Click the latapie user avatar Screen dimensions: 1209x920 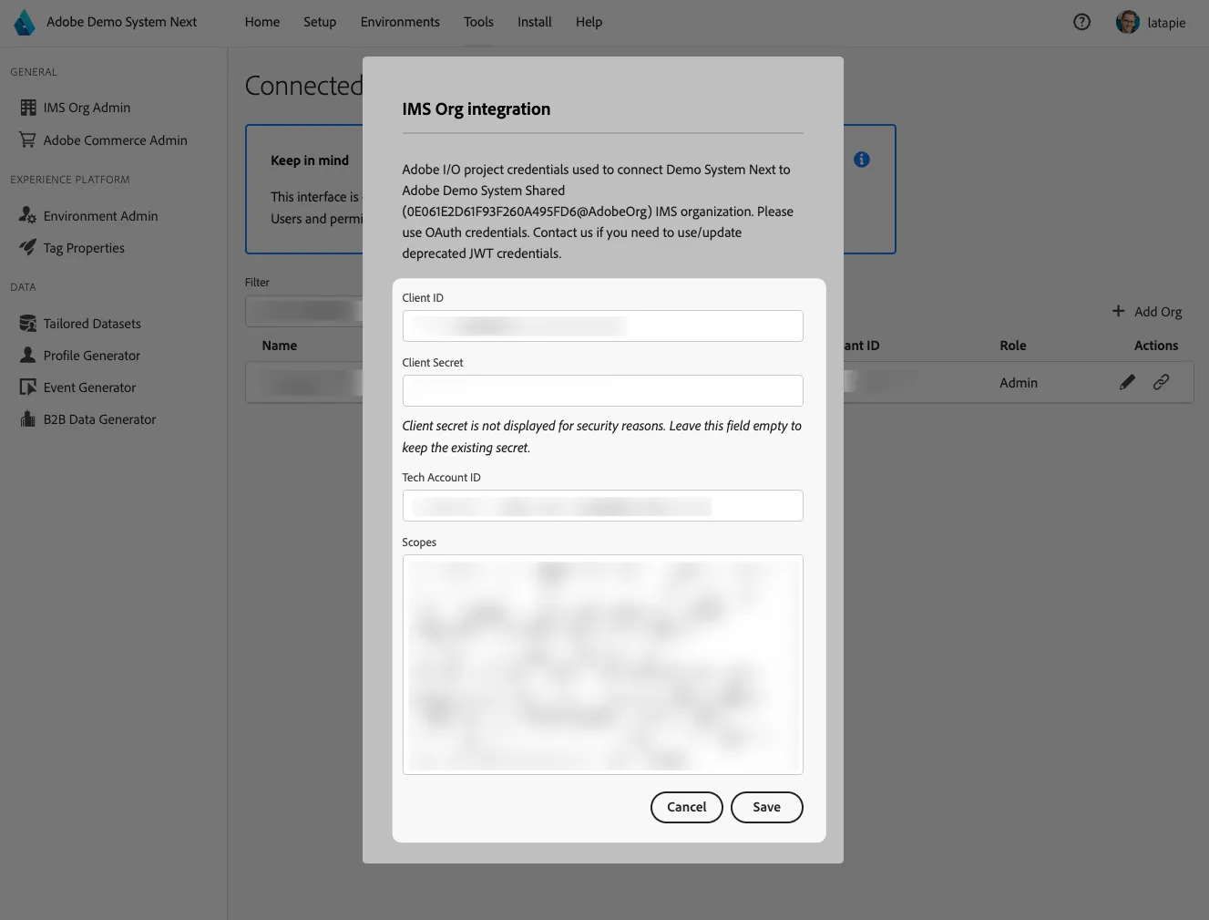click(1127, 22)
